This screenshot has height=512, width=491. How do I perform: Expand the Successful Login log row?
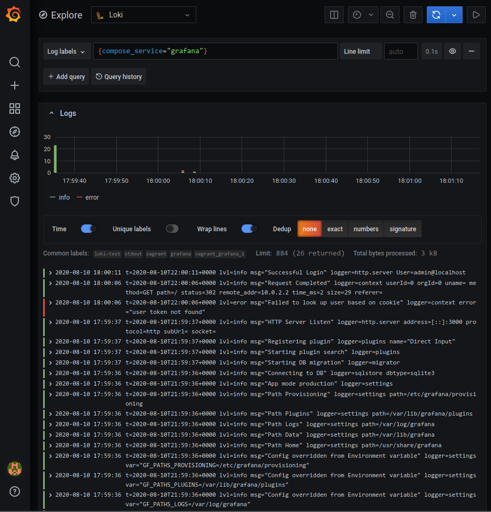(x=51, y=273)
